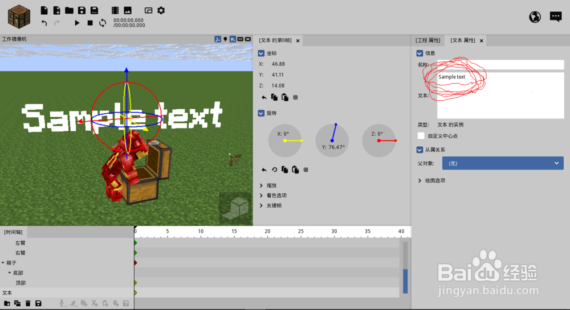The image size is (570, 310).
Task: Select the 文本 属性 text properties tab
Action: point(463,40)
